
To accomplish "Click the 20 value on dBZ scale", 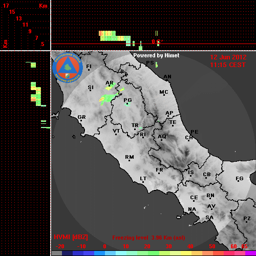I will pyautogui.click(x=147, y=246).
